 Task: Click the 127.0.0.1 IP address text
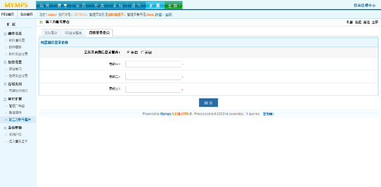[80, 15]
